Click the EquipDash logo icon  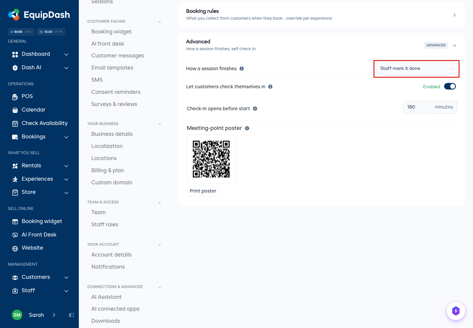click(x=14, y=15)
